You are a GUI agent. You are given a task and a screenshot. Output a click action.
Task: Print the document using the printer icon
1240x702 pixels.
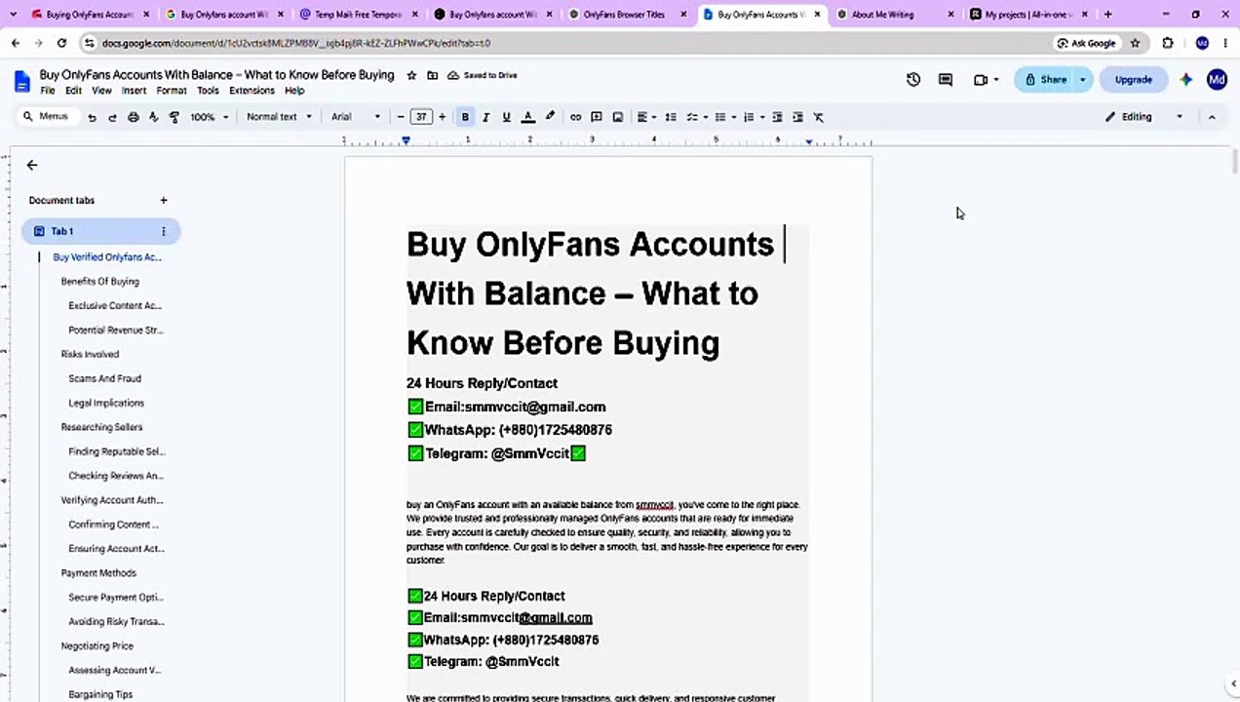(x=133, y=117)
